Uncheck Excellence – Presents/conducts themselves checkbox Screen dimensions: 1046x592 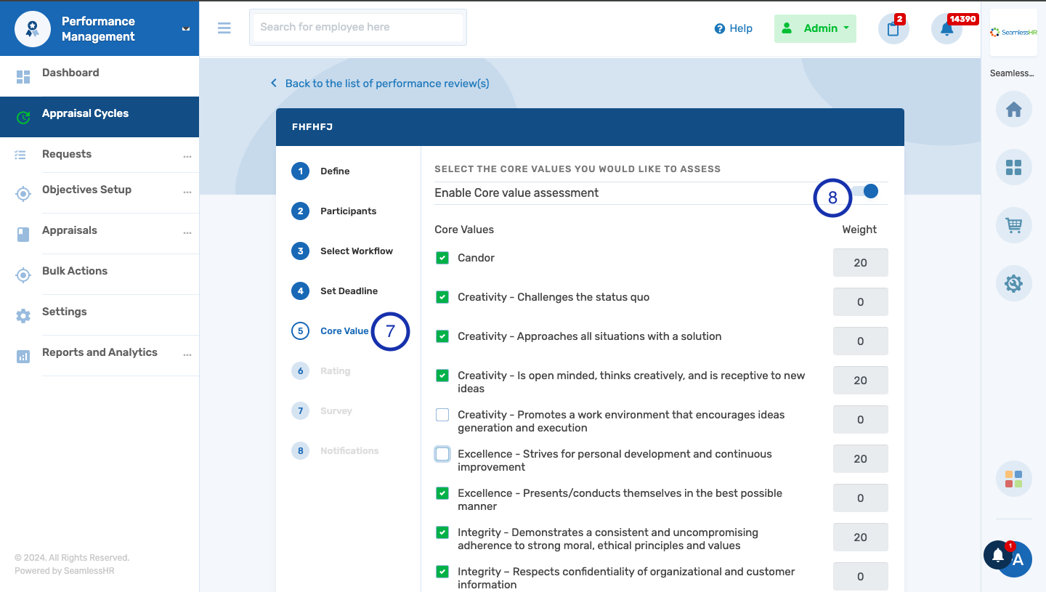pyautogui.click(x=442, y=493)
